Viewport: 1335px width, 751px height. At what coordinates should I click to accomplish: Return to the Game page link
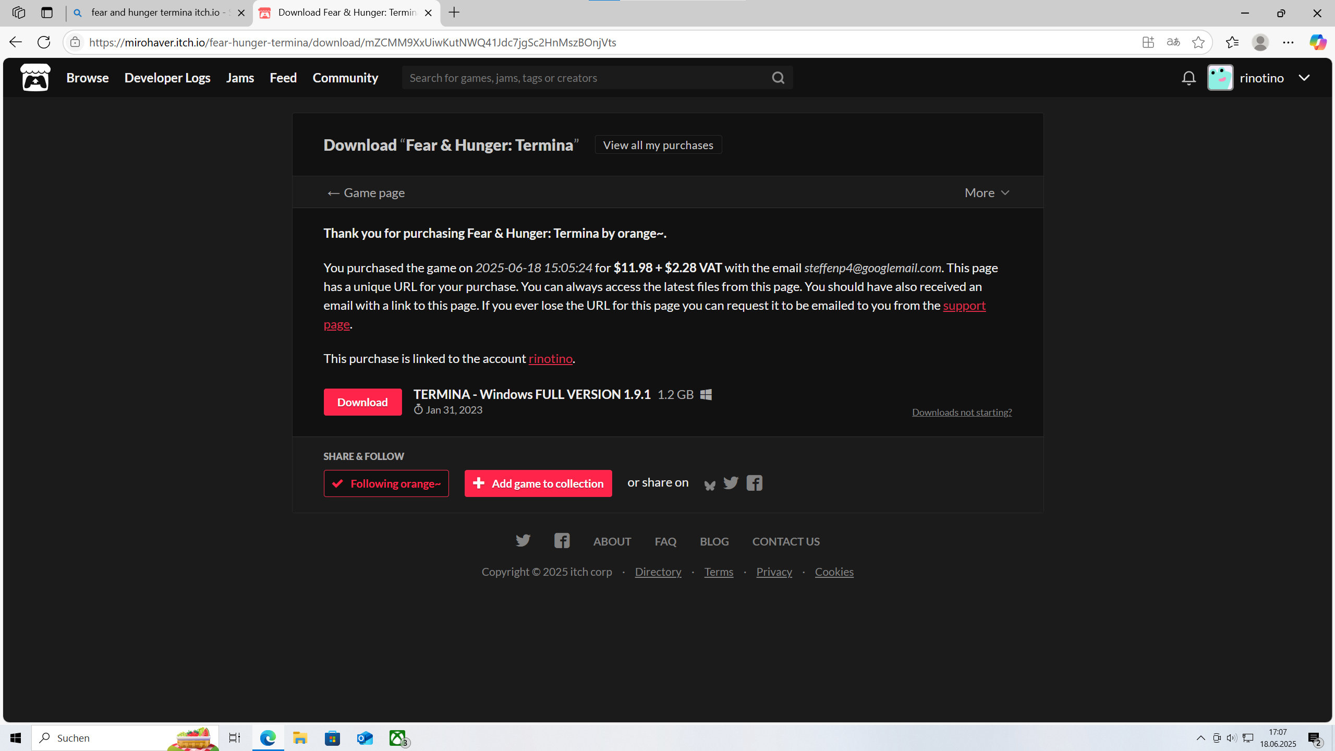pyautogui.click(x=366, y=192)
